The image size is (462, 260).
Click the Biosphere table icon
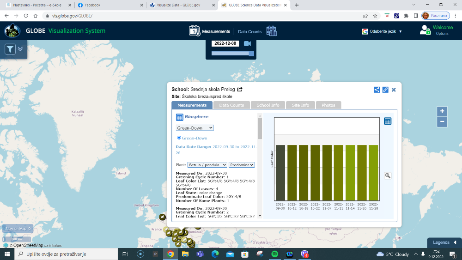(x=179, y=117)
